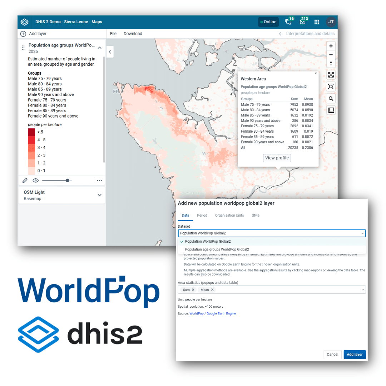This screenshot has width=386, height=386.
Task: Toggle fullscreen map view
Action: click(331, 75)
